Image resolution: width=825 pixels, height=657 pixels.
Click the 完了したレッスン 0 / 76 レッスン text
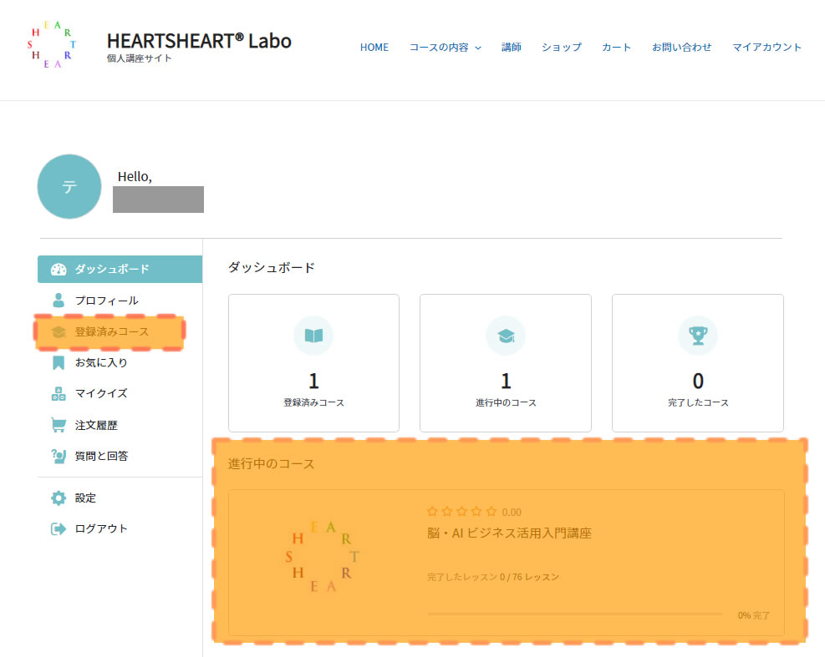493,577
